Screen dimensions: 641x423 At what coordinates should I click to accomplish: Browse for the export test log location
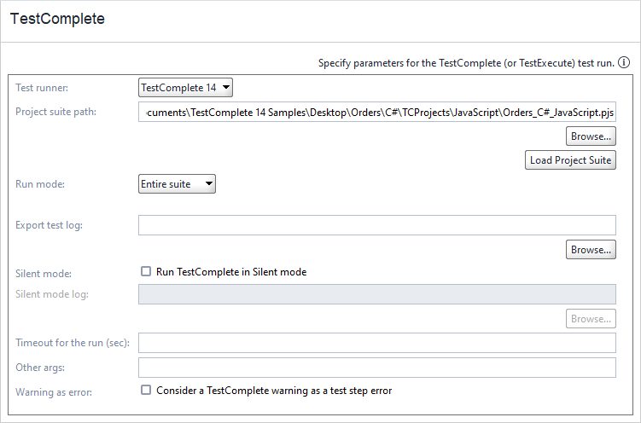[x=591, y=250]
